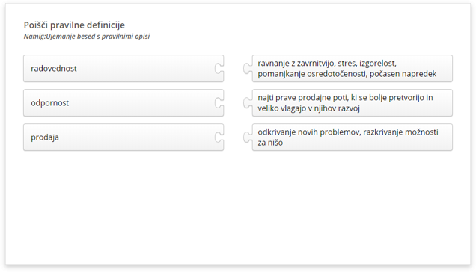
Task: Click the text 'veliko vlagajo v njihov razvoj'
Action: pos(309,108)
